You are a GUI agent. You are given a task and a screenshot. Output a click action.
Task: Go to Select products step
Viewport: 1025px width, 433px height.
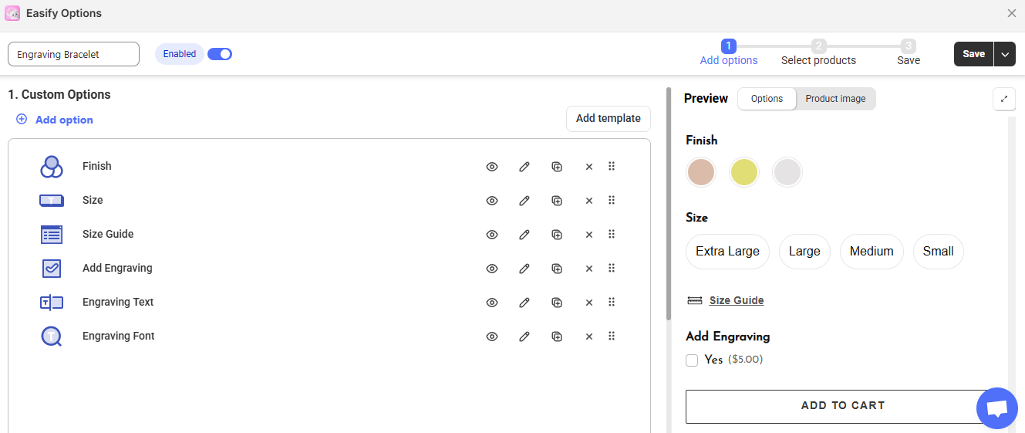point(818,52)
